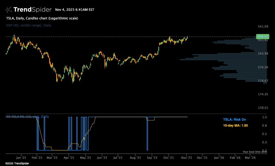Click the 10-day MA: 1.00 legend

pyautogui.click(x=235, y=126)
